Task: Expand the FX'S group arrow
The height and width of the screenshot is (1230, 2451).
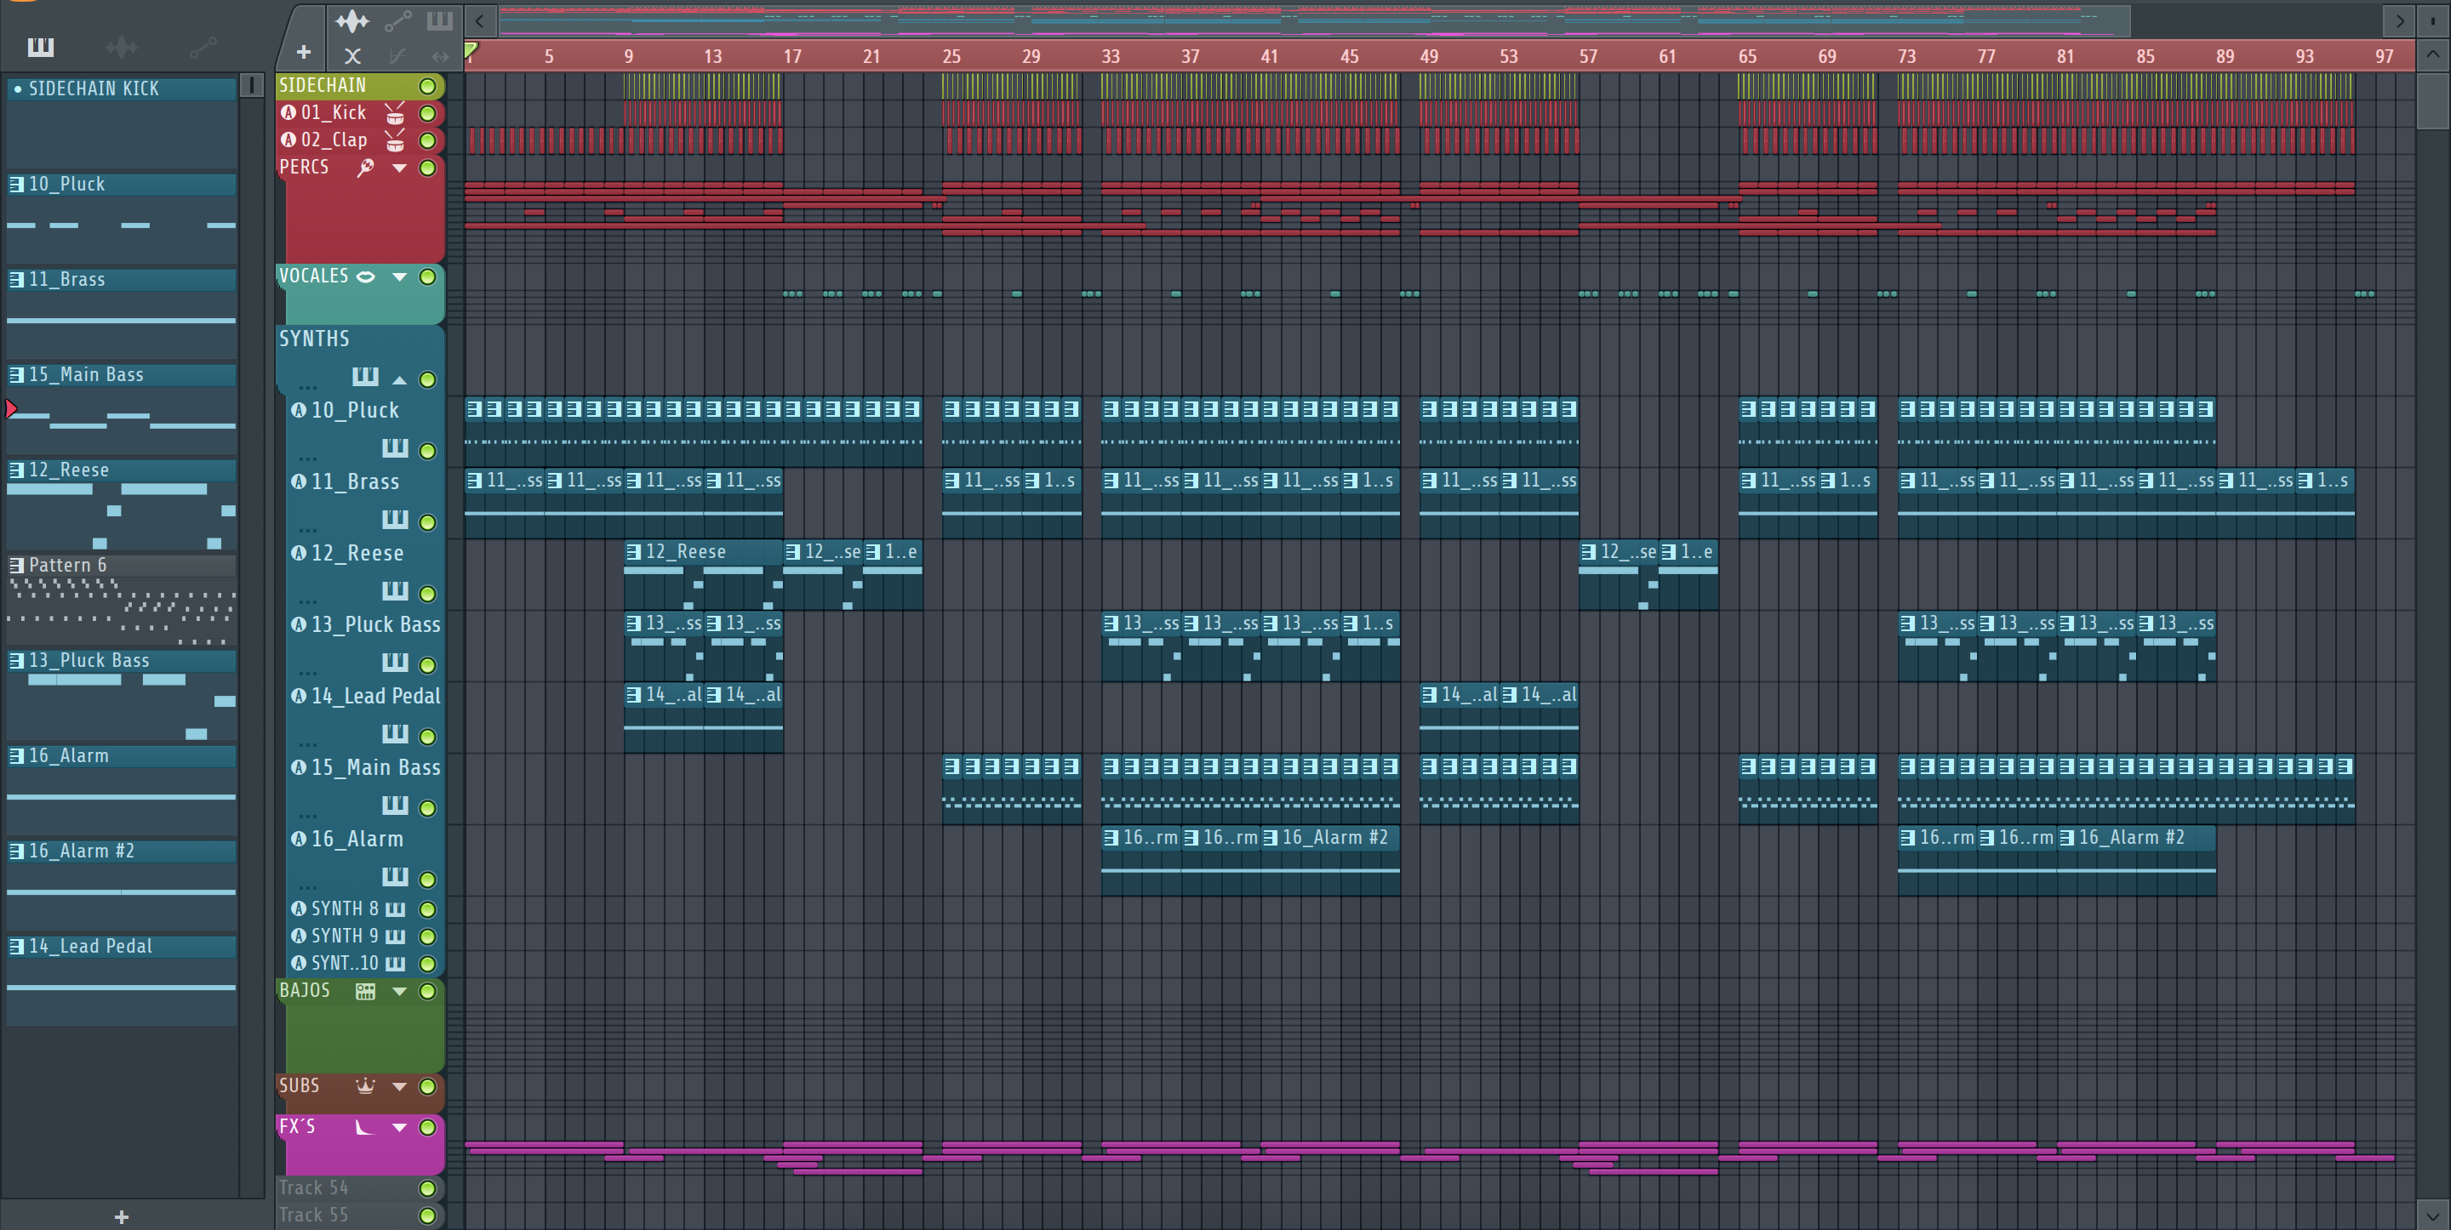Action: pyautogui.click(x=400, y=1127)
